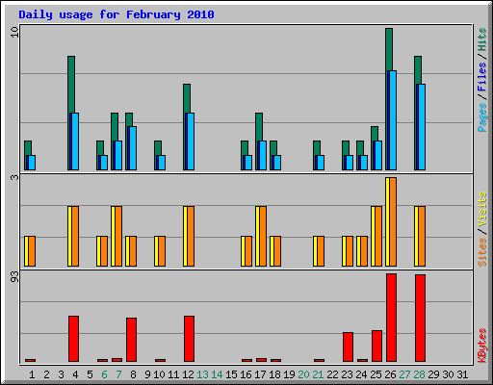Click day label "23" on the x-axis
This screenshot has width=493, height=385.
point(347,374)
